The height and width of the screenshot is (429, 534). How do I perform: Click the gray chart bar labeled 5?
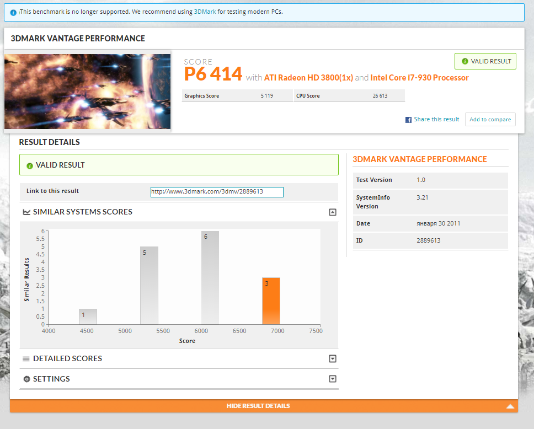click(x=149, y=285)
